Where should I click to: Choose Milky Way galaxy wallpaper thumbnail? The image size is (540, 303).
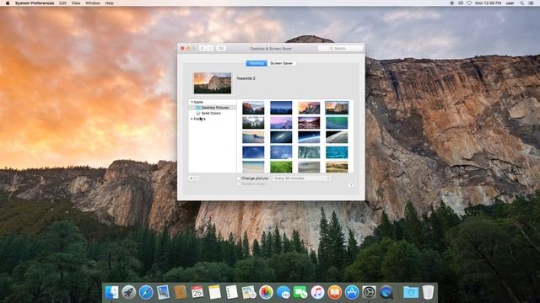[x=281, y=137]
